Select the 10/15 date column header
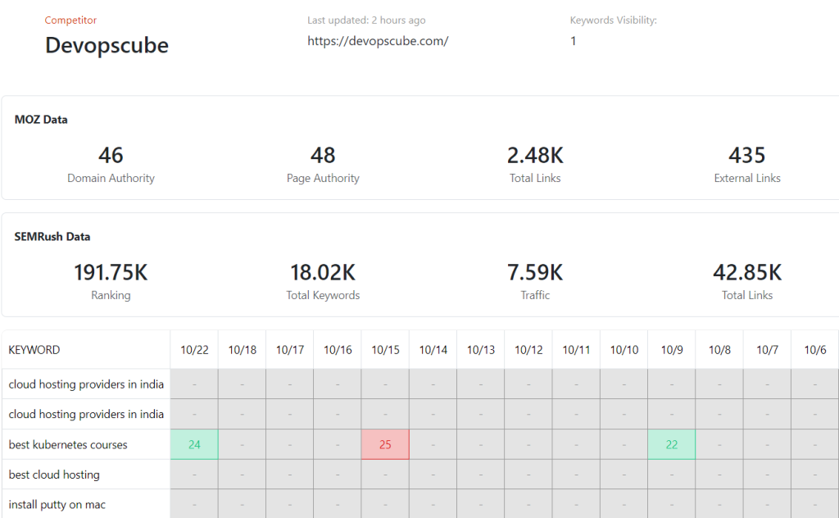 click(x=385, y=349)
